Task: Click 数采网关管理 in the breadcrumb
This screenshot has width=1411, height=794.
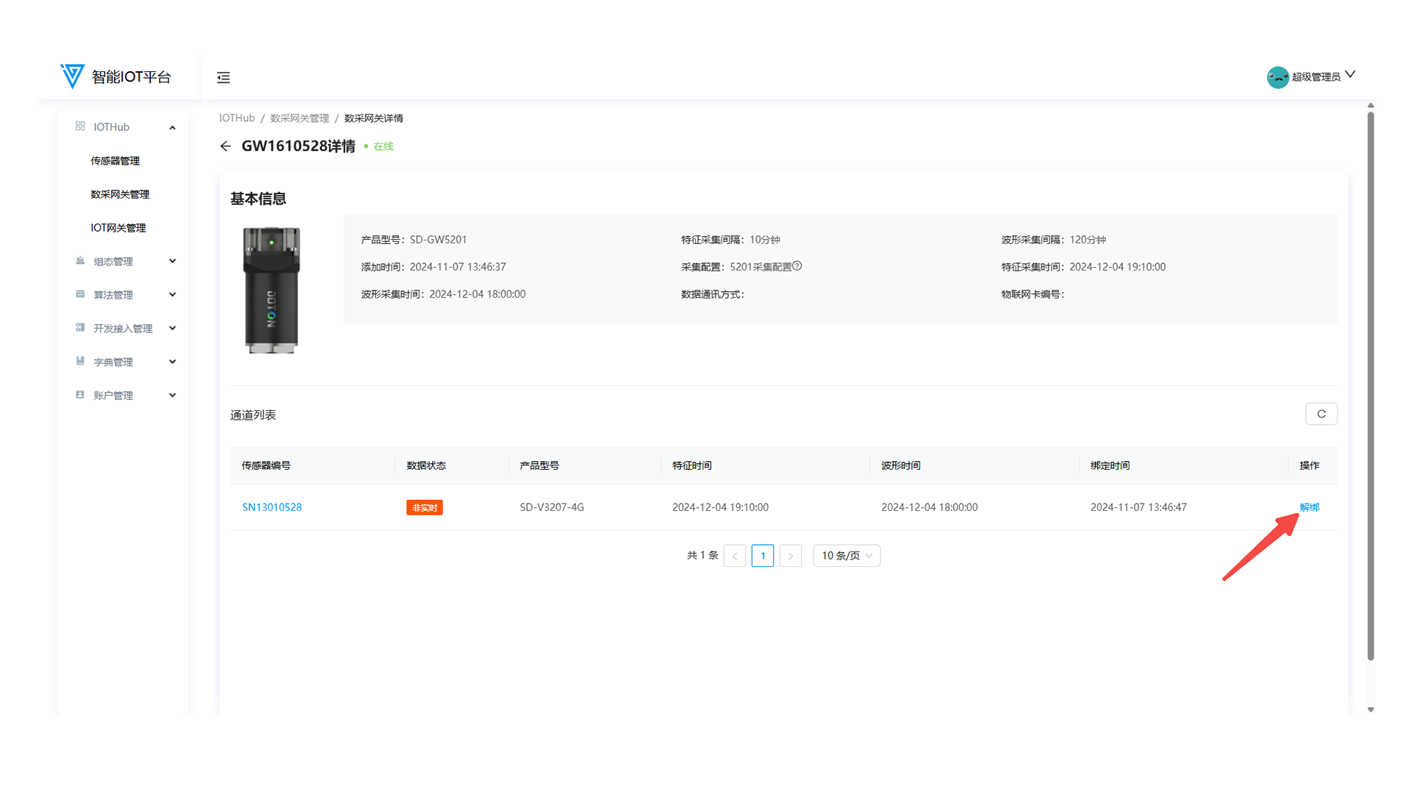Action: coord(300,118)
